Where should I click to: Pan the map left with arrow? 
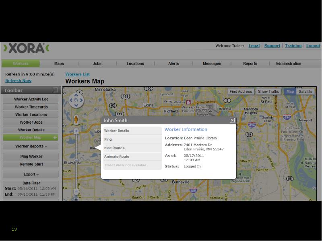71,100
